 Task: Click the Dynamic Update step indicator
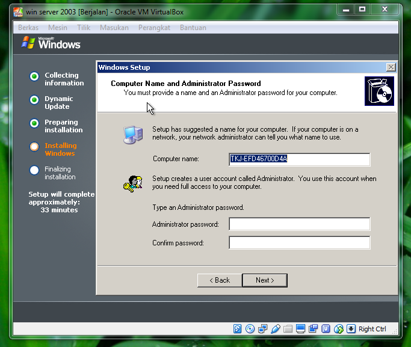pyautogui.click(x=34, y=100)
